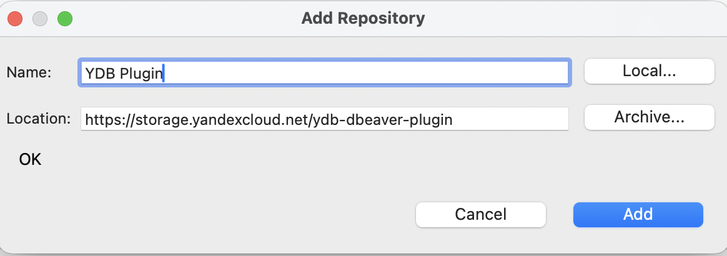Screen dimensions: 727x256
Task: Place cursor on the word YDB in Name
Action: (x=101, y=73)
